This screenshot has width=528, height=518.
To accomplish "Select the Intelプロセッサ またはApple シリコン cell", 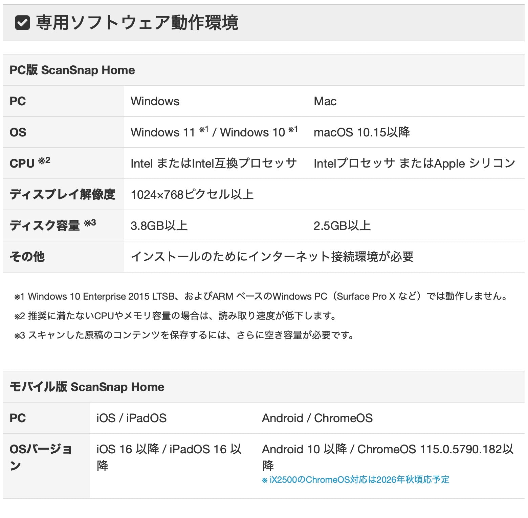I will point(416,163).
